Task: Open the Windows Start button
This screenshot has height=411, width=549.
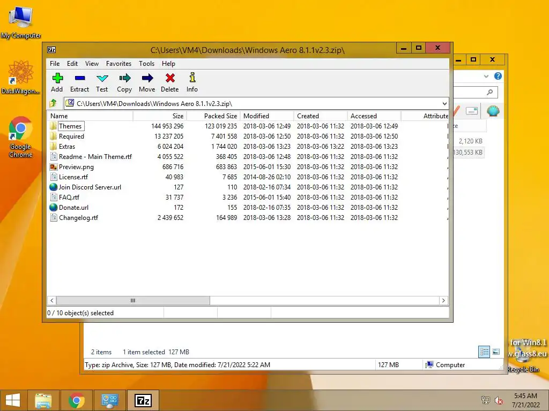Action: 13,400
